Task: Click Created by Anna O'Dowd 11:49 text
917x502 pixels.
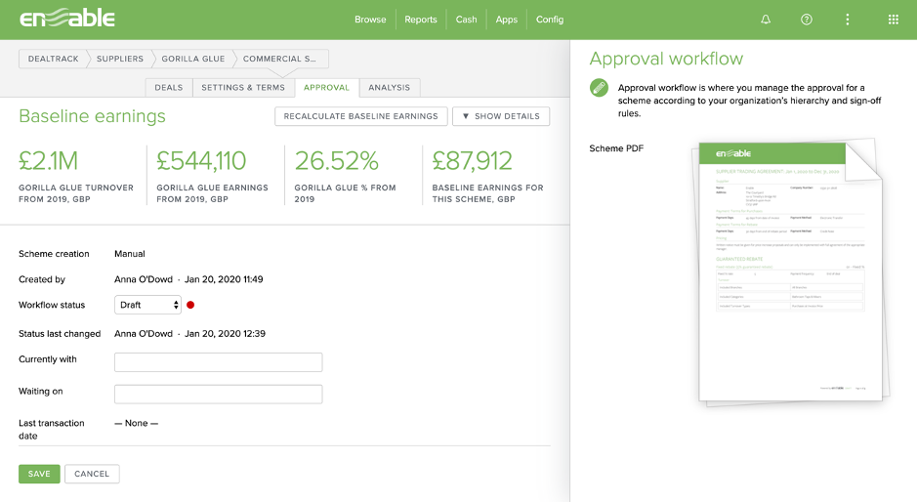Action: coord(188,279)
